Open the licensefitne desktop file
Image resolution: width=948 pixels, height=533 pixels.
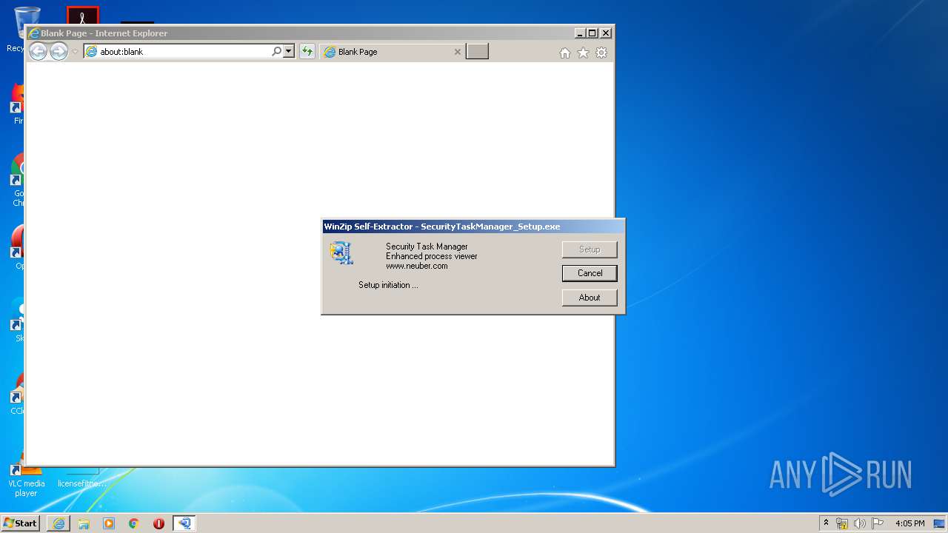[82, 477]
